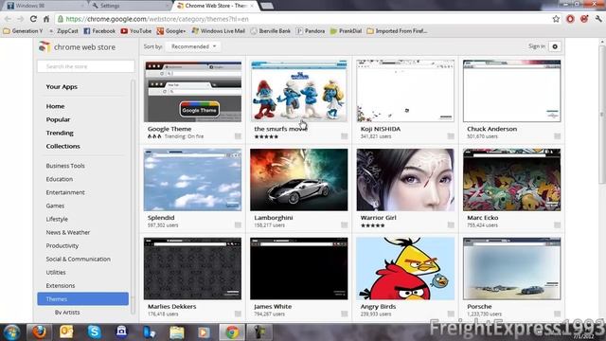This screenshot has height=341, width=606.
Task: Open the Lamborghini theme thumbnail
Action: (x=299, y=180)
